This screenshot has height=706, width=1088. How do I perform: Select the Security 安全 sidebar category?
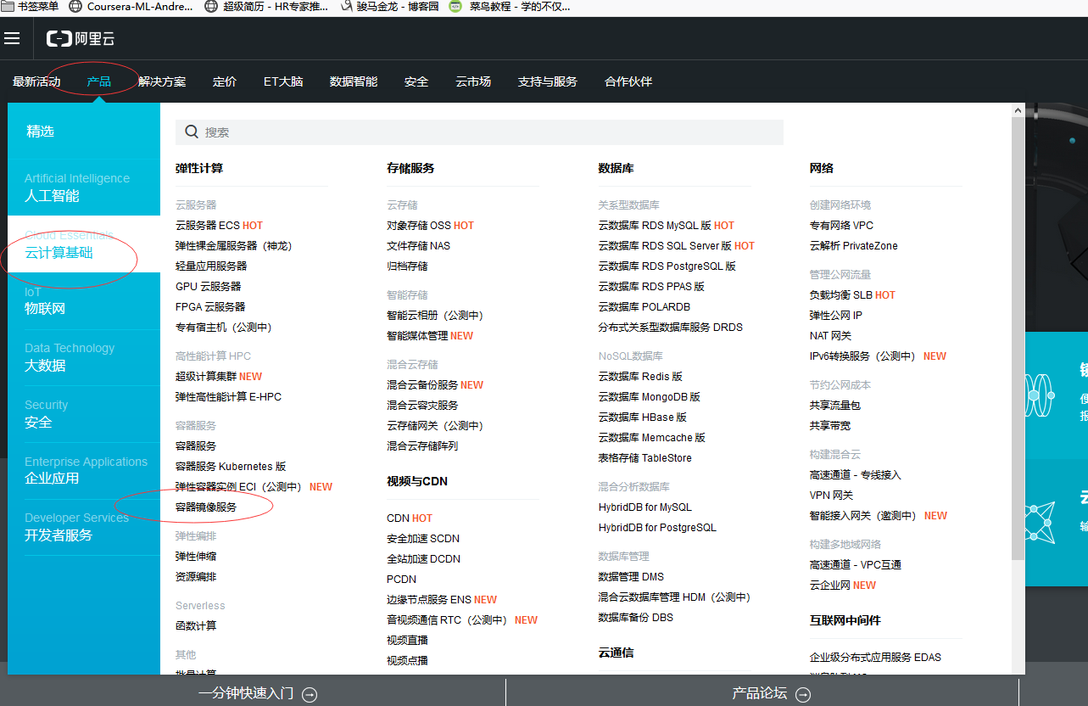click(84, 414)
